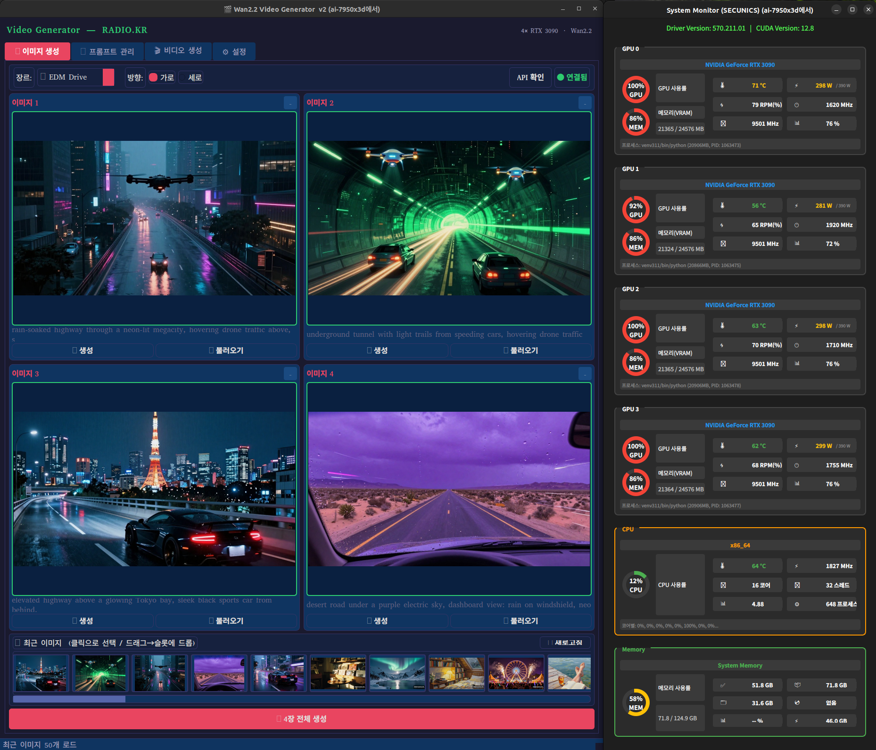
Task: Select the aurora mountains thumbnail in recent images
Action: [397, 673]
